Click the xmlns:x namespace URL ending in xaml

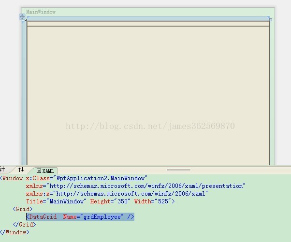click(x=131, y=194)
